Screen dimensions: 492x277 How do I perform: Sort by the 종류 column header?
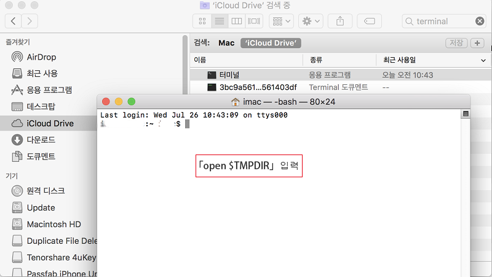click(x=339, y=60)
